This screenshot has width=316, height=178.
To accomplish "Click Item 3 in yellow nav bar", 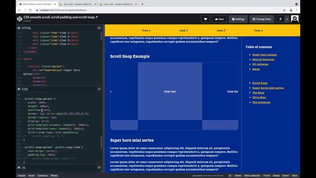I will (x=221, y=31).
